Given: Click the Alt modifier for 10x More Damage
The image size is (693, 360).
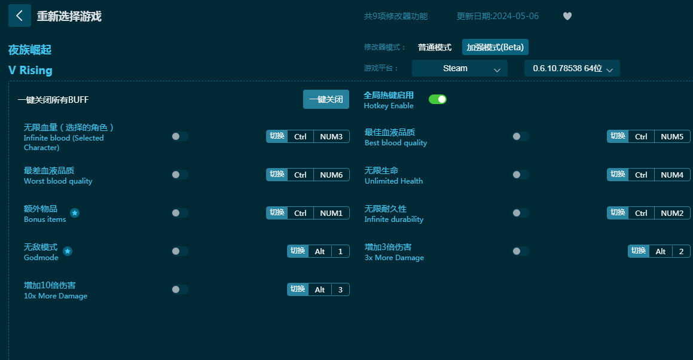Looking at the screenshot, I should (x=320, y=289).
